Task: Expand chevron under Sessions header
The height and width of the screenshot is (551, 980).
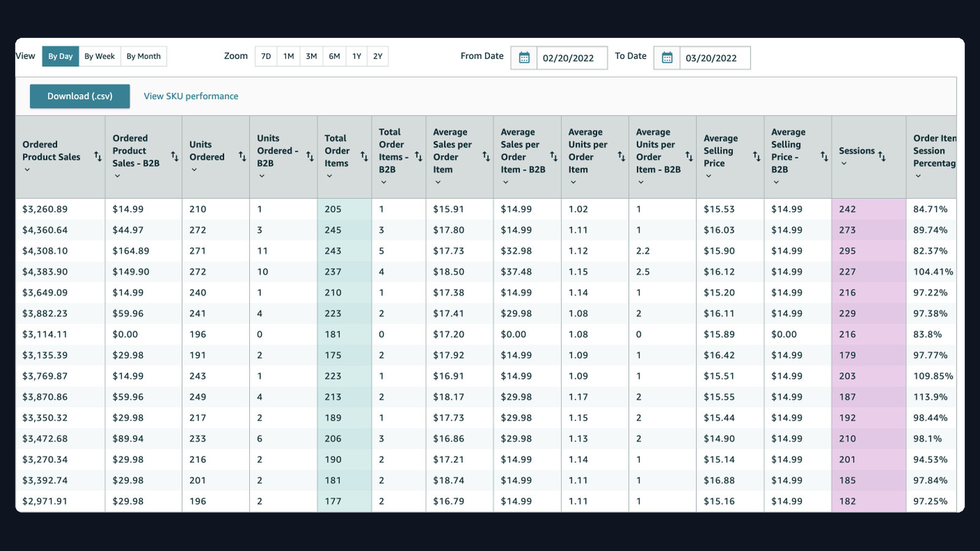Action: point(843,163)
